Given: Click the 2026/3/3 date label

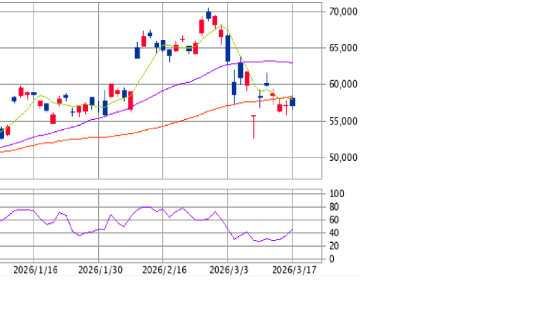Looking at the screenshot, I should coord(229,271).
